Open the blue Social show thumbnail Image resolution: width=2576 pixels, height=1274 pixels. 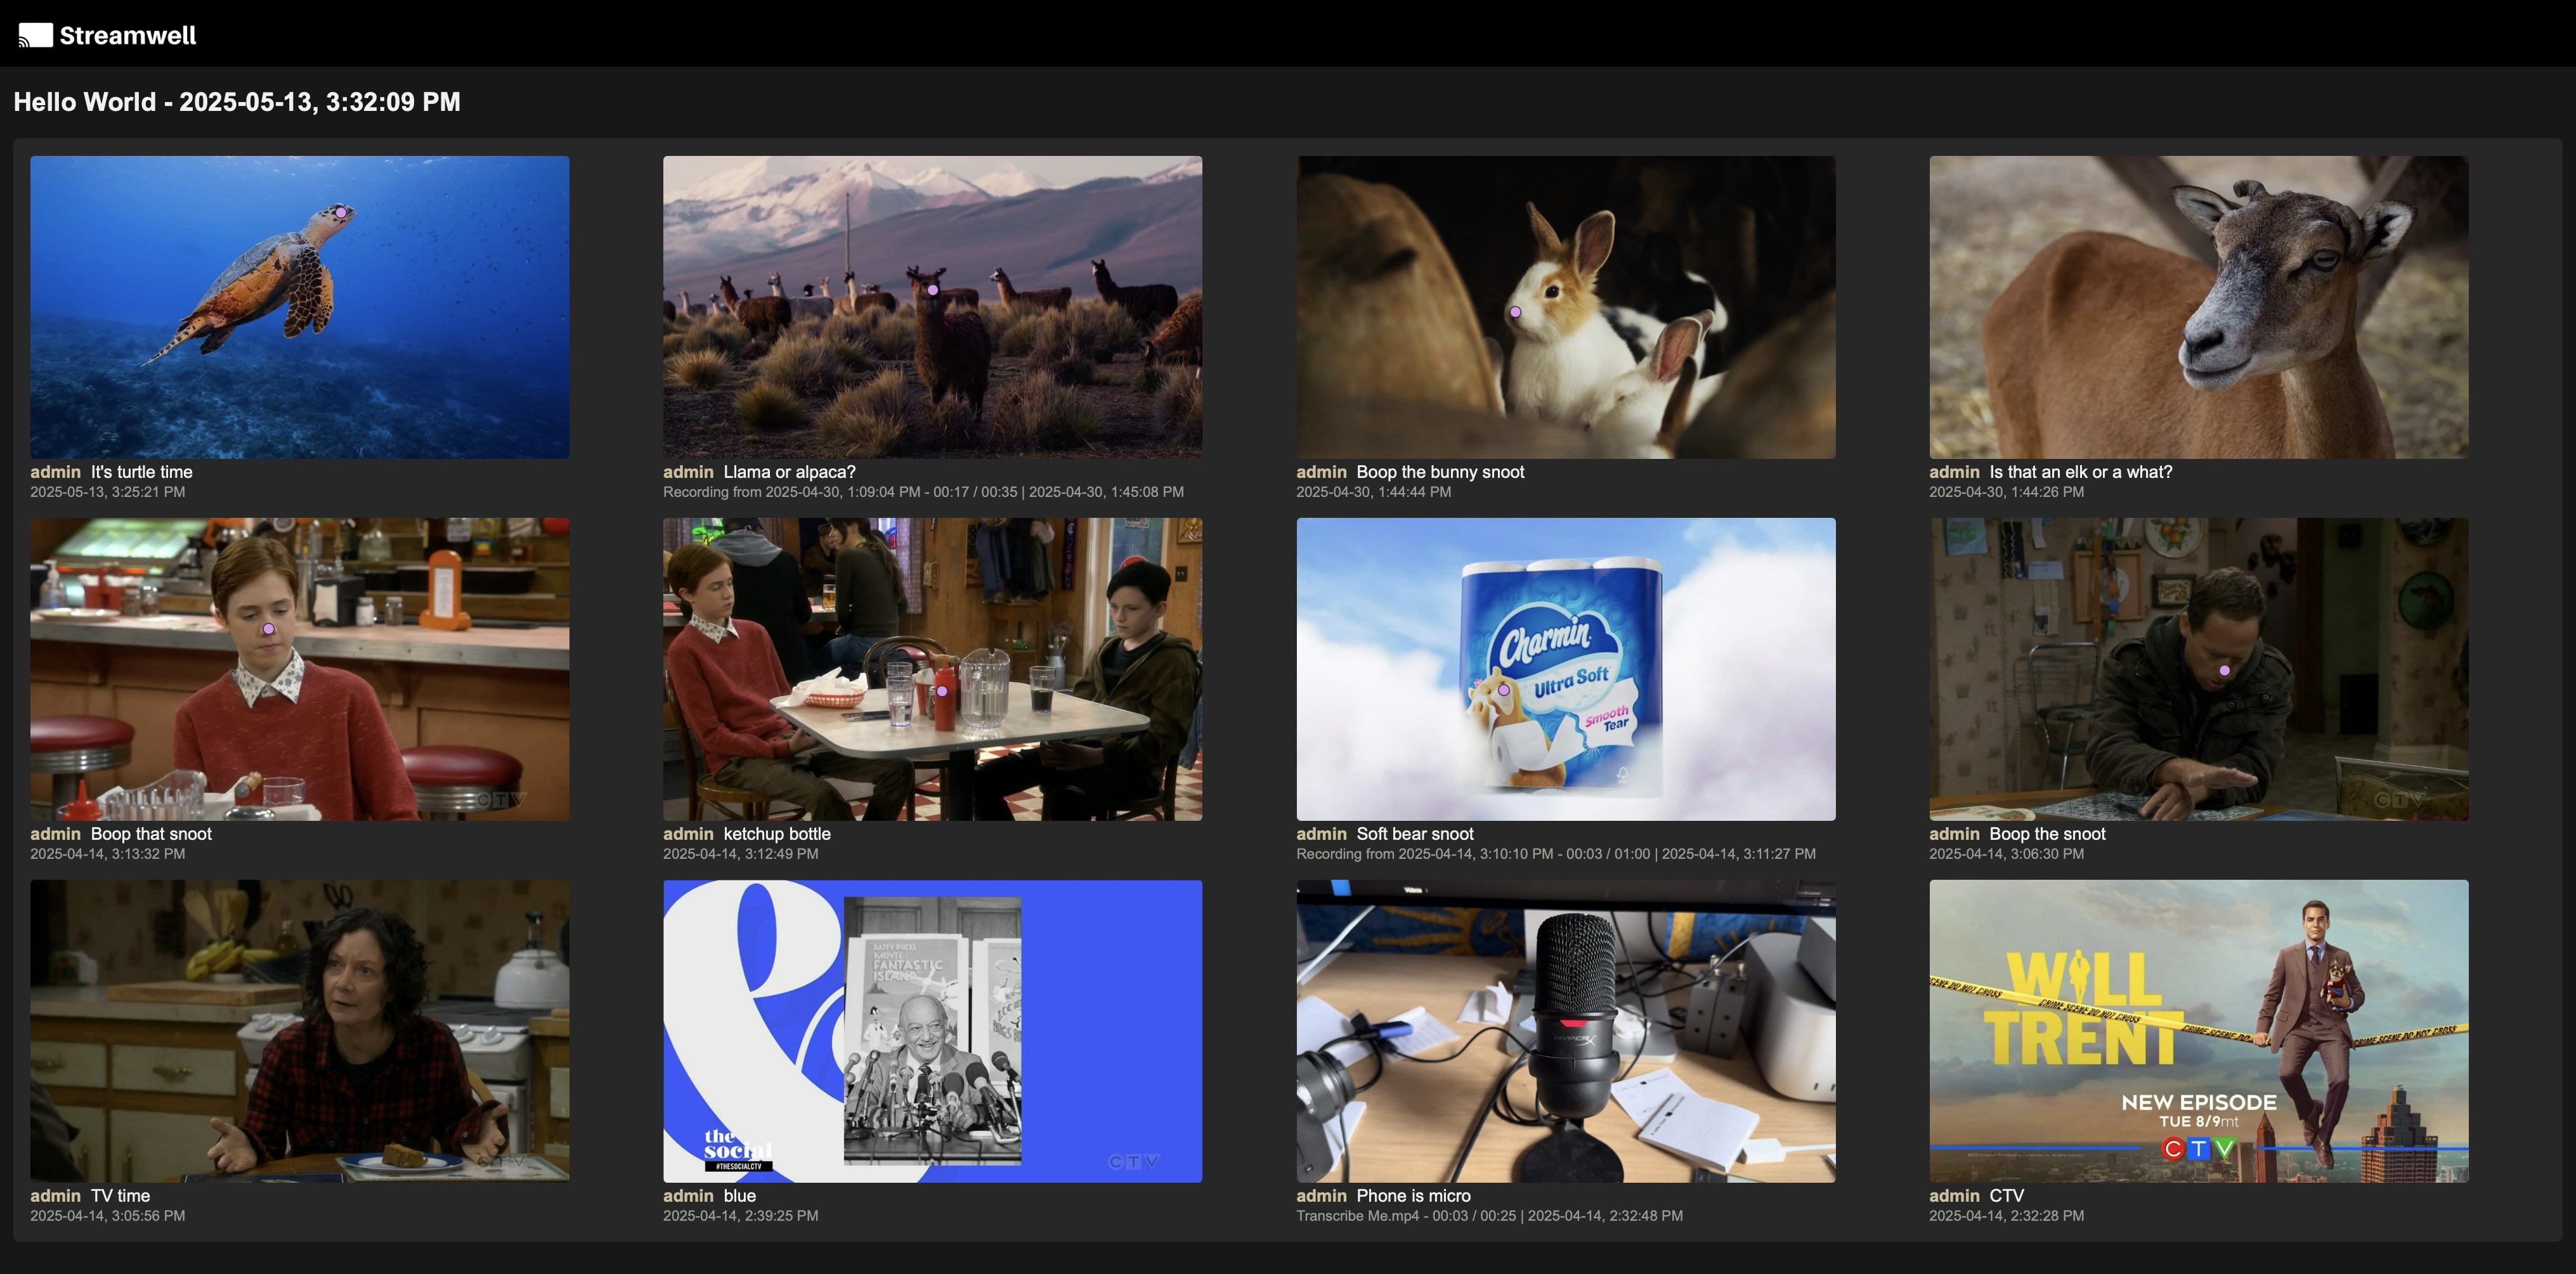(932, 1030)
